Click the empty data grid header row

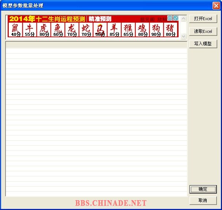(x=96, y=45)
